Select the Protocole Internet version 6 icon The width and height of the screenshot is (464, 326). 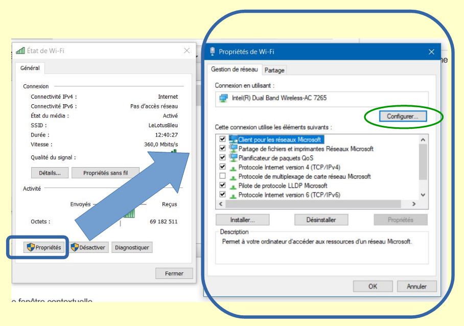coord(233,195)
